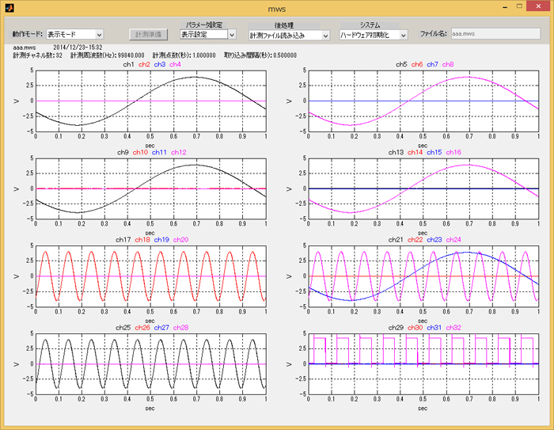
Task: Open the システム dropdown showing ハードウェア初期化
Action: (x=374, y=35)
